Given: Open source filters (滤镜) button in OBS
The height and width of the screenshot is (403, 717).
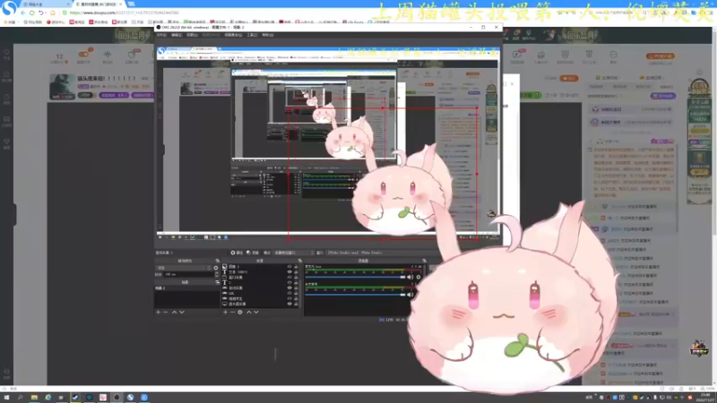Looking at the screenshot, I should [253, 253].
